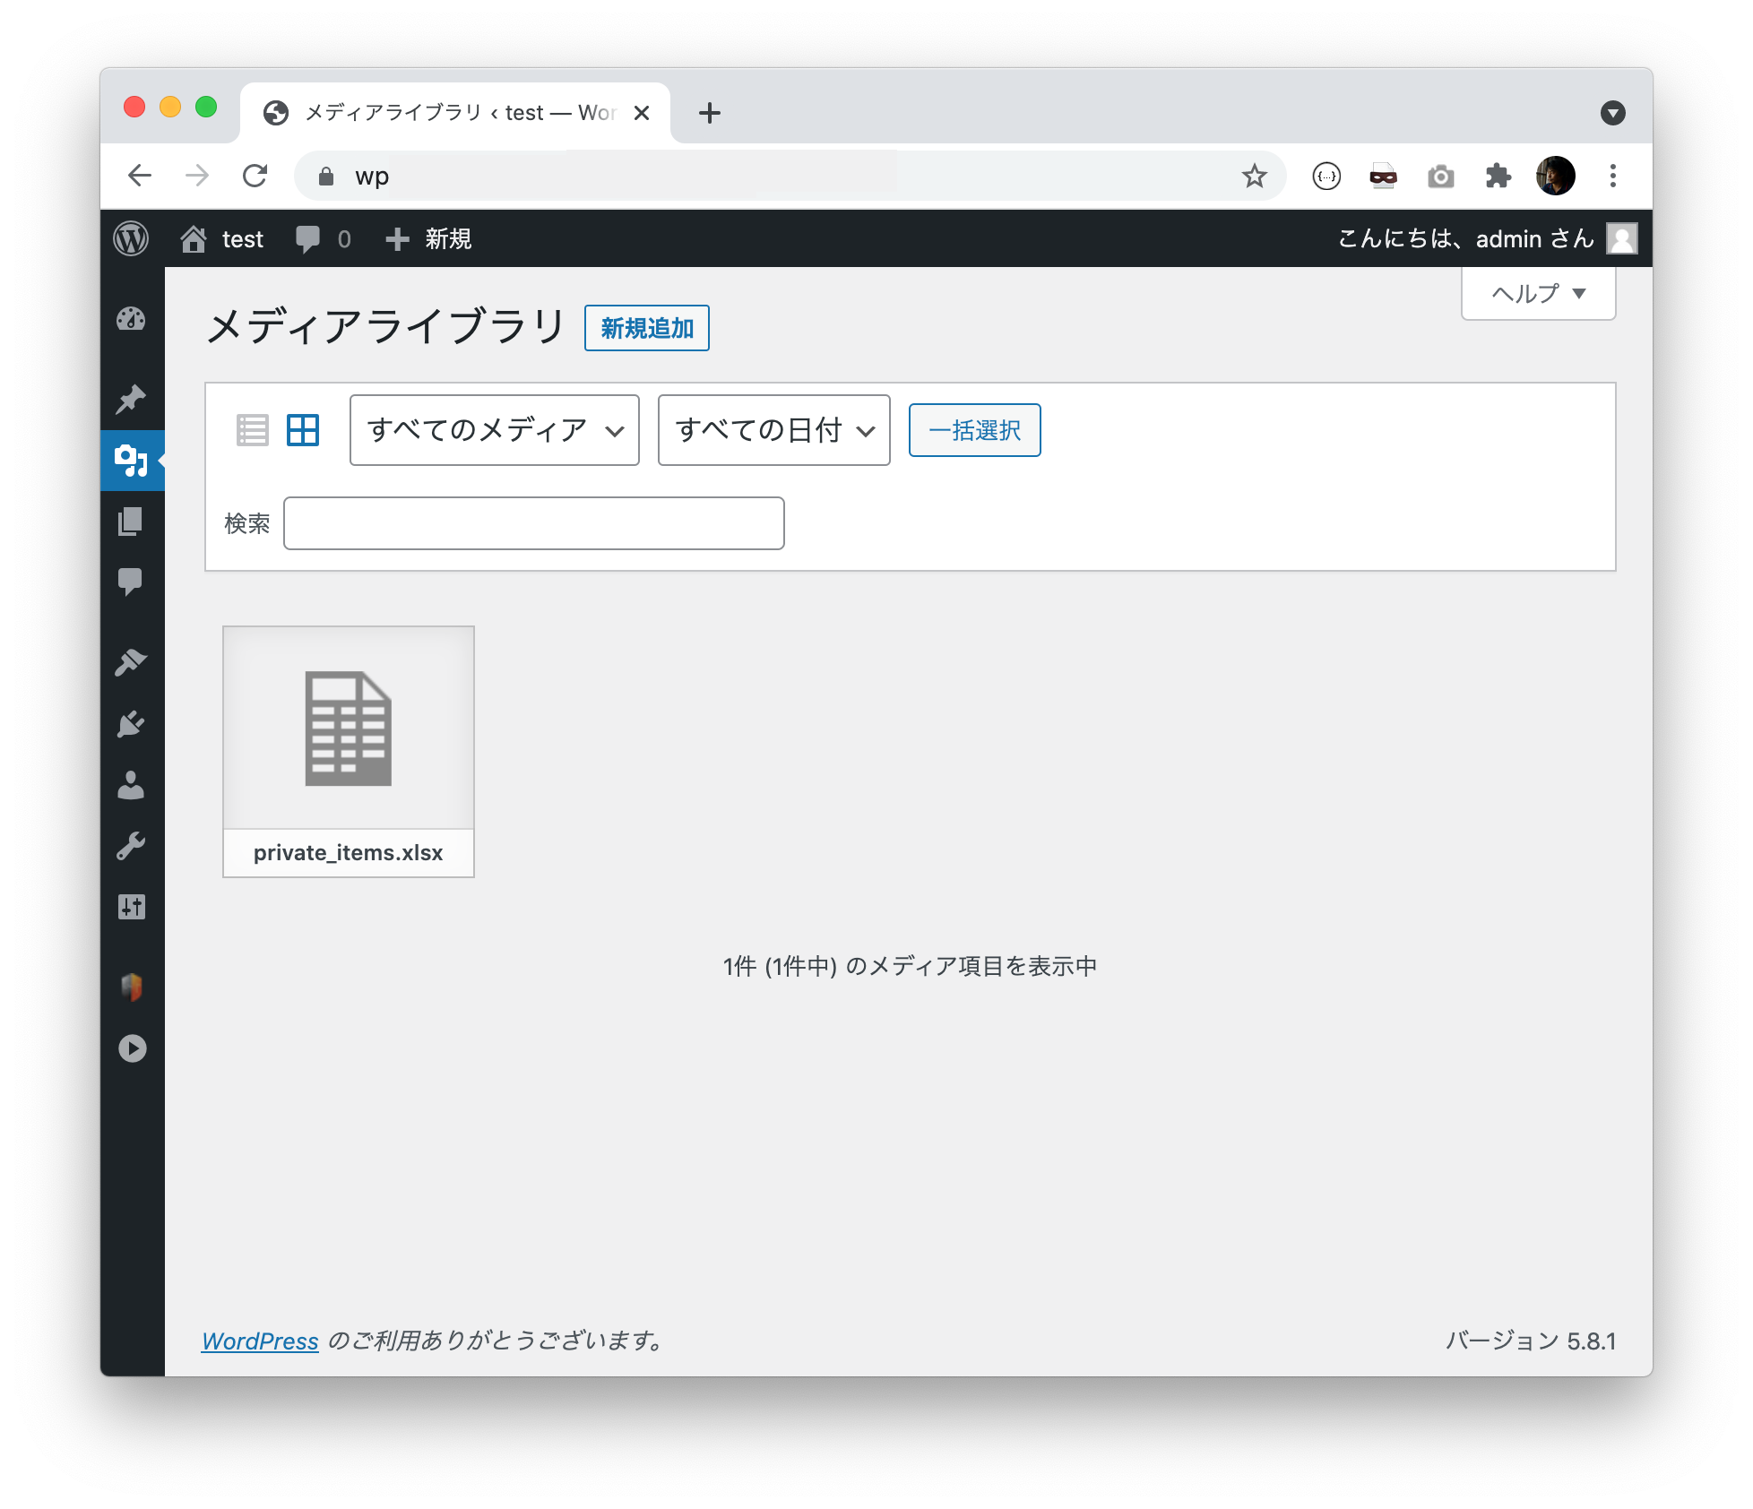This screenshot has width=1753, height=1509.
Task: Open the private_items.xlsx thumbnail
Action: click(349, 752)
